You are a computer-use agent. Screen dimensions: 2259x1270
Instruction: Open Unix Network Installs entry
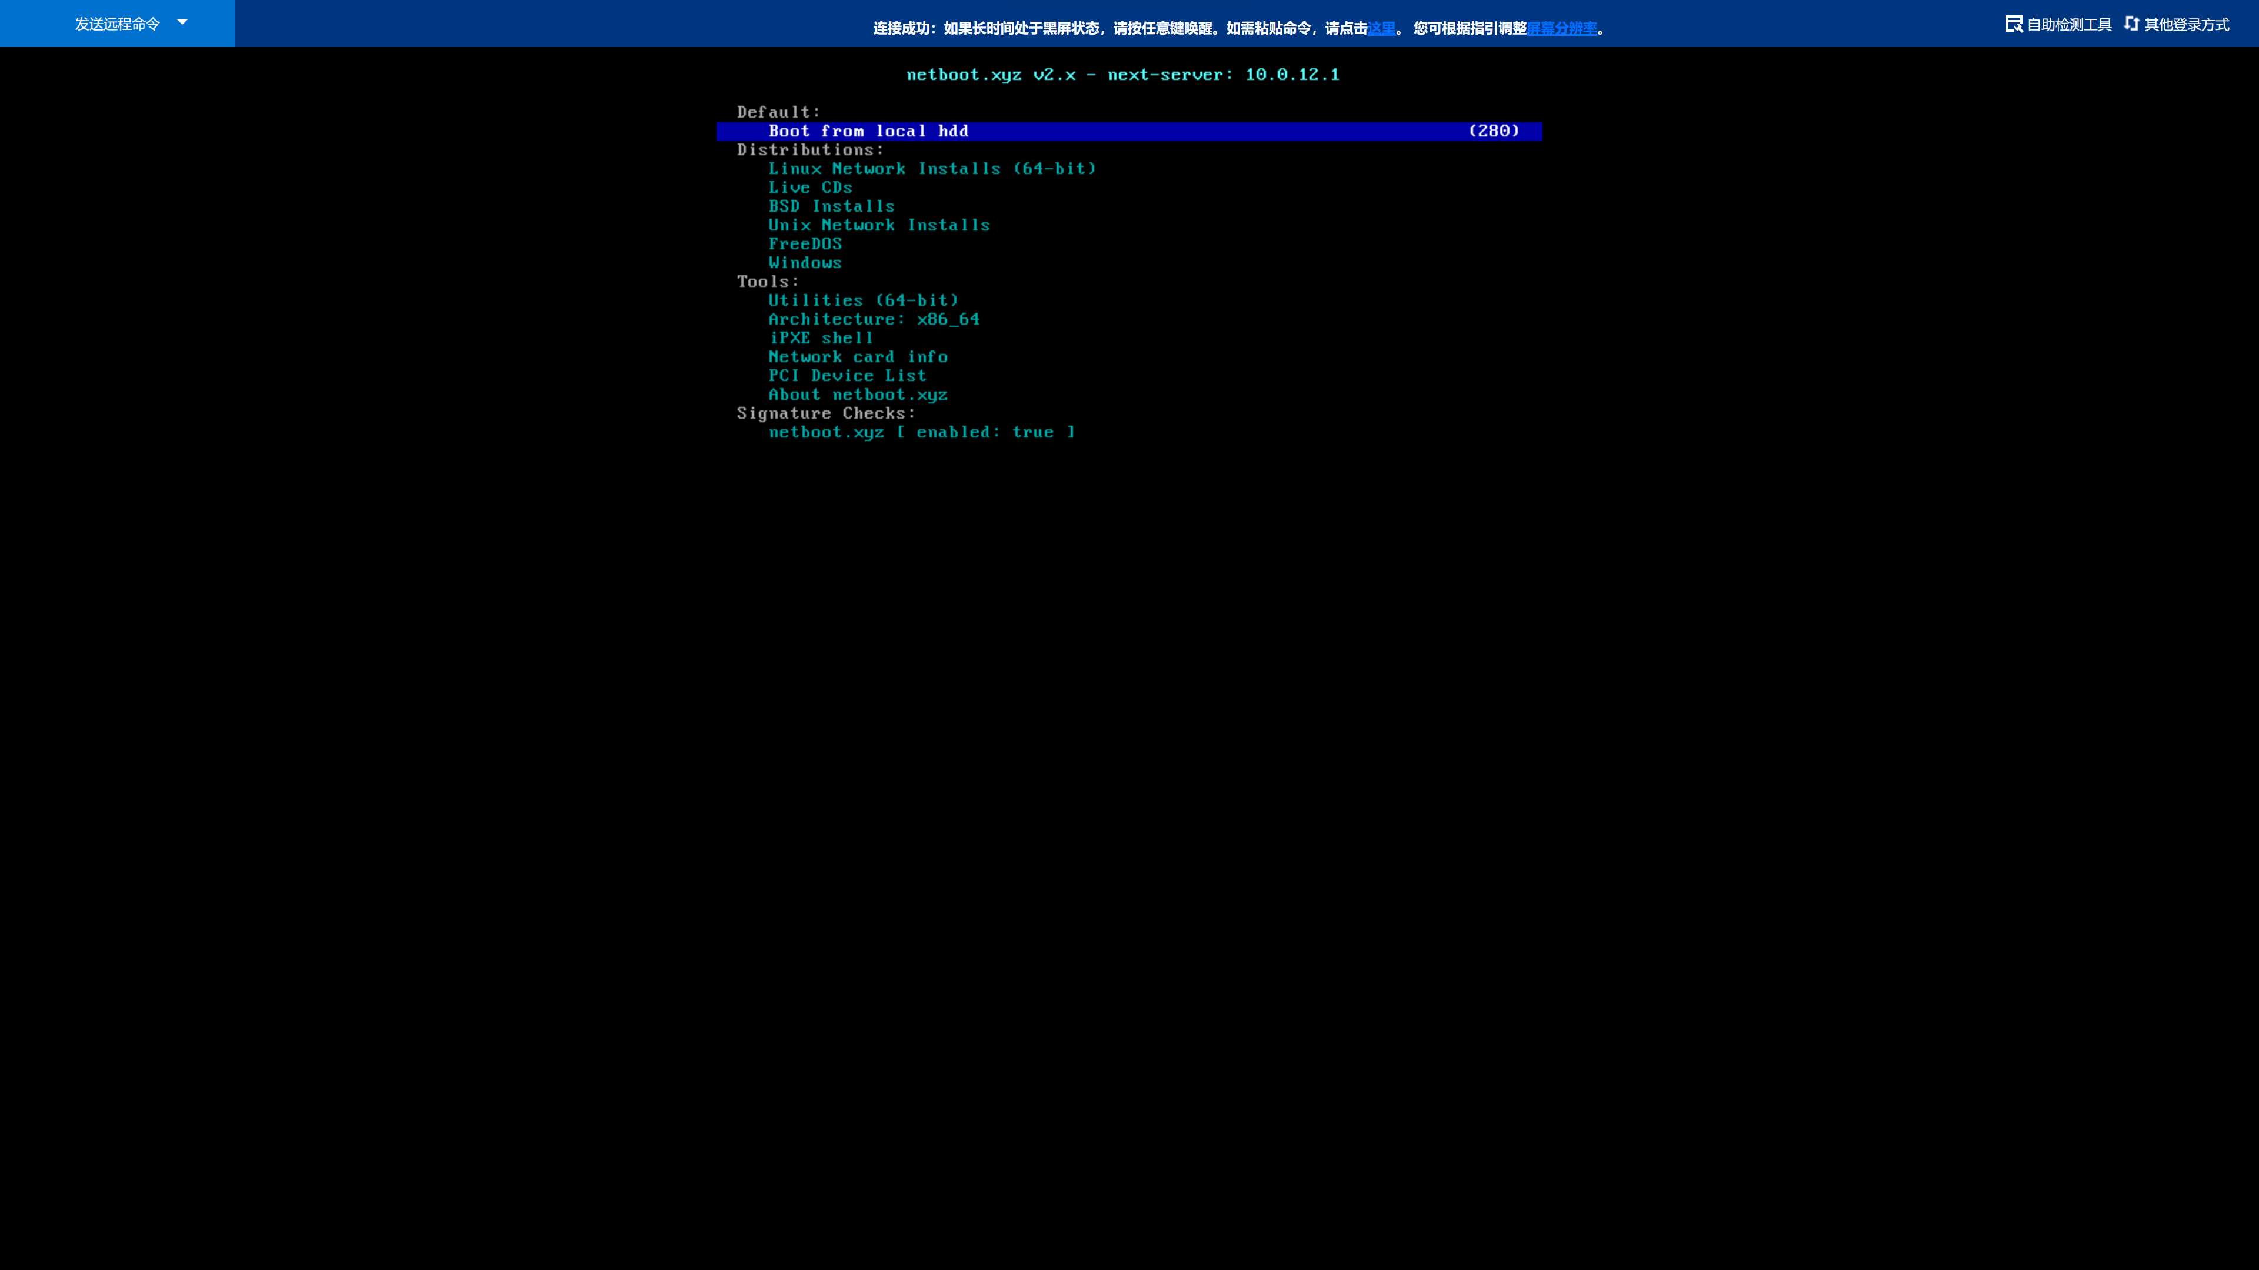click(x=879, y=225)
